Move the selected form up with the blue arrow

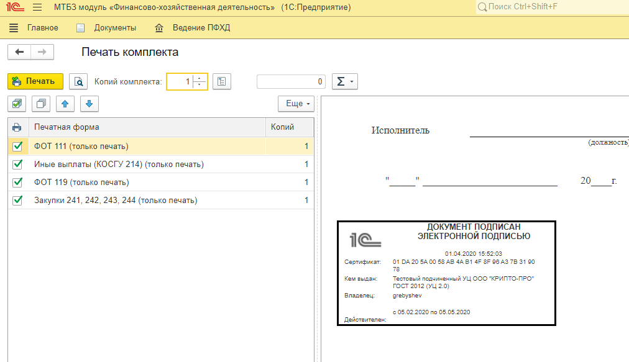point(65,104)
